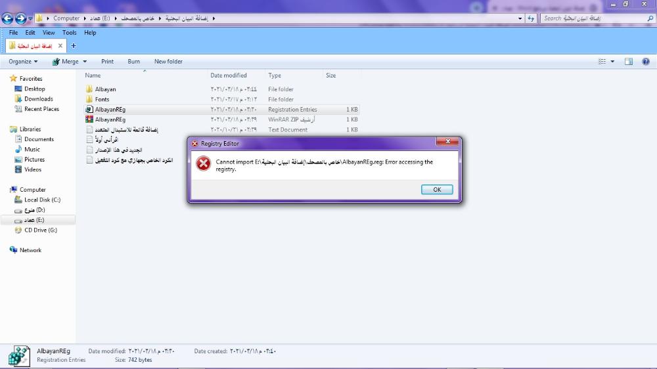Close the folder tab
This screenshot has height=369, width=657.
[x=60, y=46]
